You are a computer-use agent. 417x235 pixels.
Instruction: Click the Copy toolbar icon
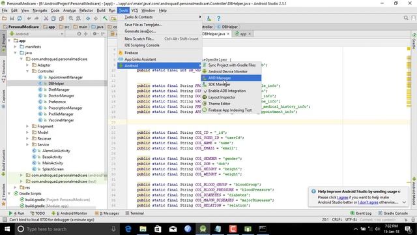click(53, 18)
